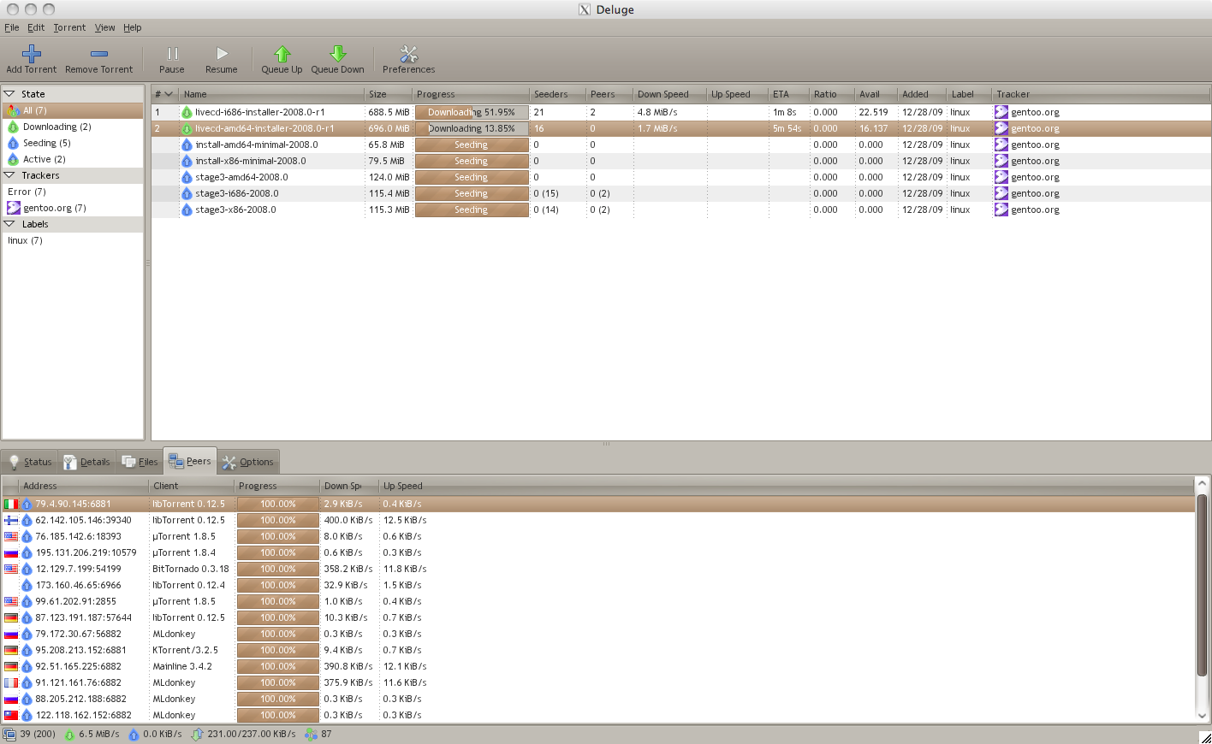
Task: Select torrent stage3-i686-2008.0
Action: point(680,193)
